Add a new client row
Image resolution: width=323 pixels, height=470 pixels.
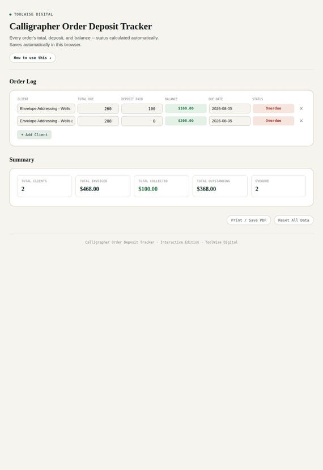(34, 135)
